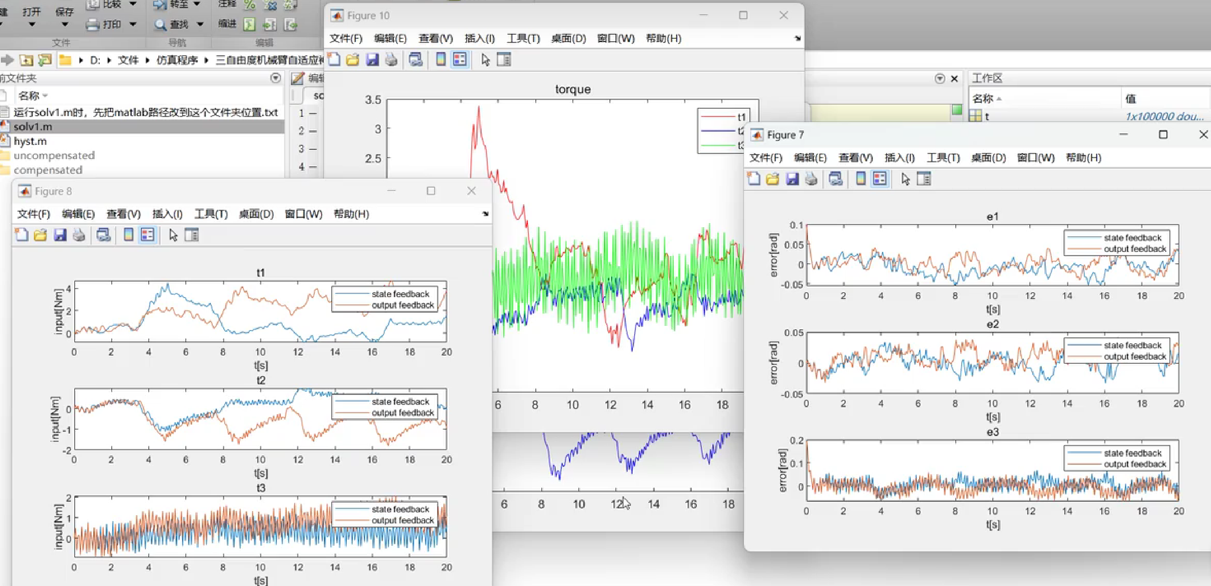Open Property Inspector icon in Figure 7 toolbar
This screenshot has width=1211, height=586.
[x=924, y=179]
